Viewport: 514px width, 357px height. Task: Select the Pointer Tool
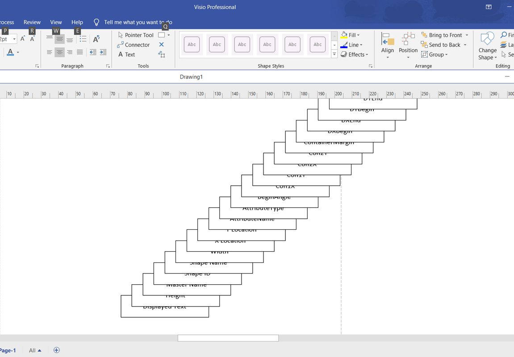pyautogui.click(x=135, y=35)
